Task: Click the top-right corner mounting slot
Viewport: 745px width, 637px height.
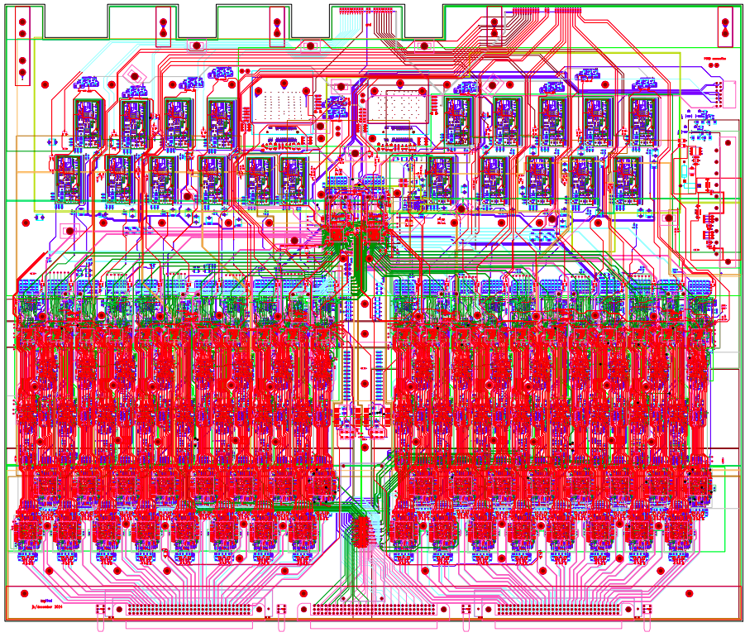Action: 725,26
